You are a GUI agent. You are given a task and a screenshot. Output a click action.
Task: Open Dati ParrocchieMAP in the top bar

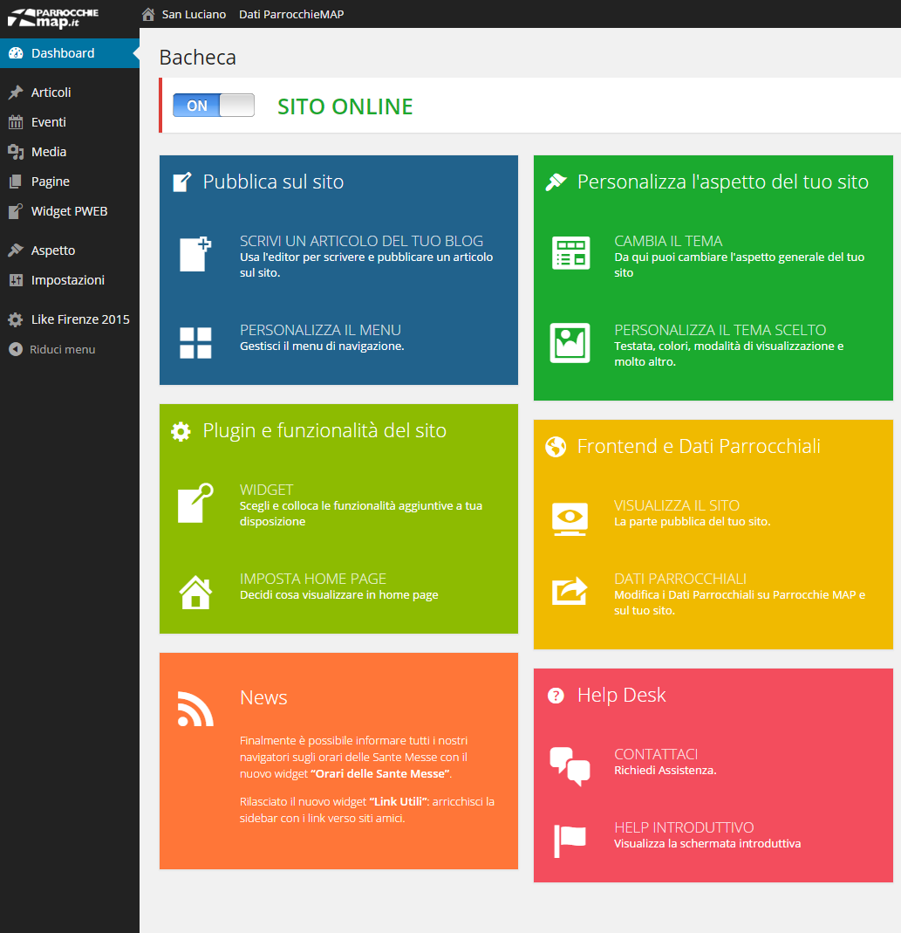point(291,14)
